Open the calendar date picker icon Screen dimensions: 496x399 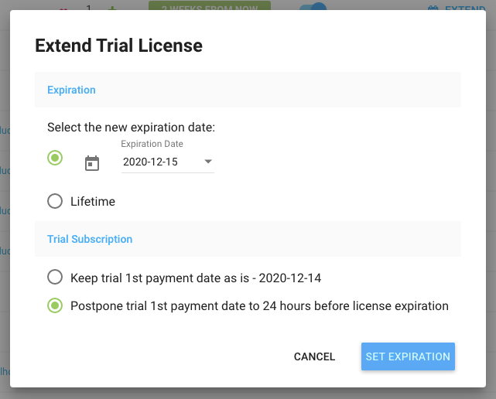click(x=92, y=163)
